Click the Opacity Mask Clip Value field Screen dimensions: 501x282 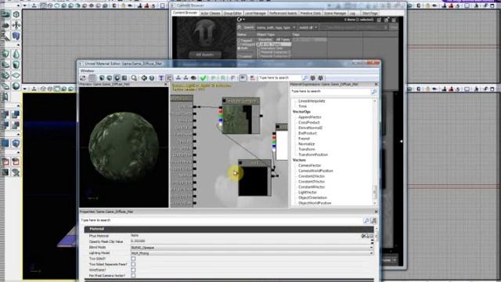(x=250, y=241)
